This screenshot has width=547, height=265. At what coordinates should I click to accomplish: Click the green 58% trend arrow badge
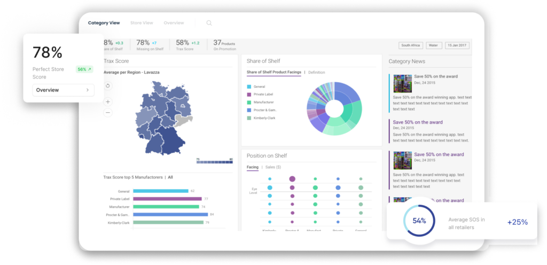tap(84, 69)
